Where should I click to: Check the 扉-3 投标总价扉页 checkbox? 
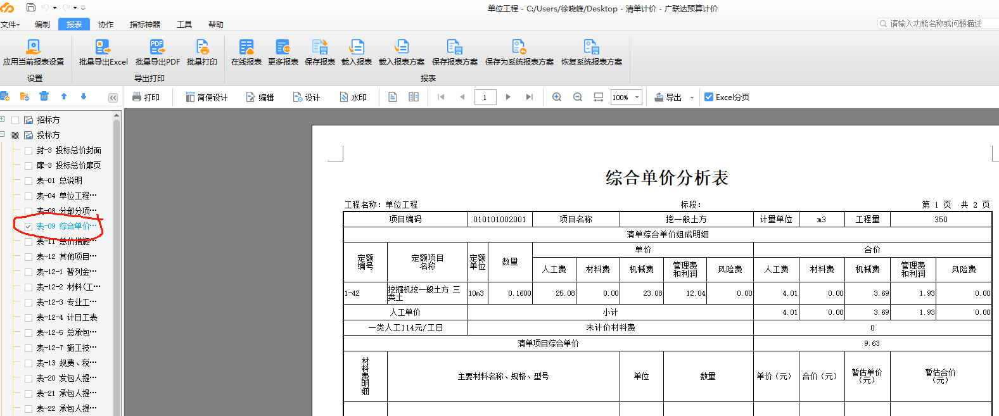pyautogui.click(x=29, y=165)
